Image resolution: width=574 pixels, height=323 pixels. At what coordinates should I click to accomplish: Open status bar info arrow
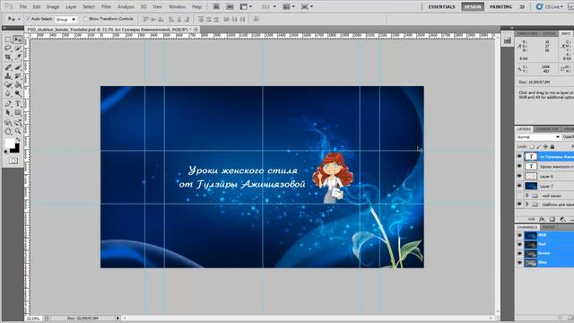[x=117, y=319]
